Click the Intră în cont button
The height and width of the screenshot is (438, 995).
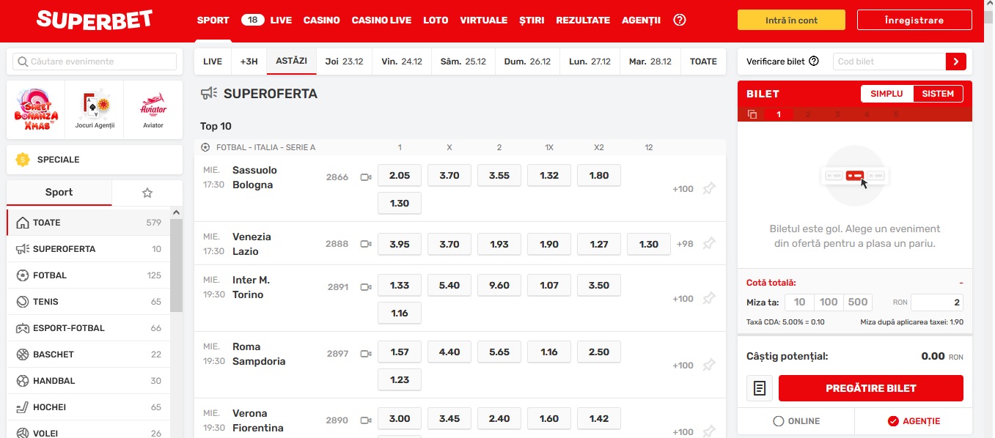point(791,21)
